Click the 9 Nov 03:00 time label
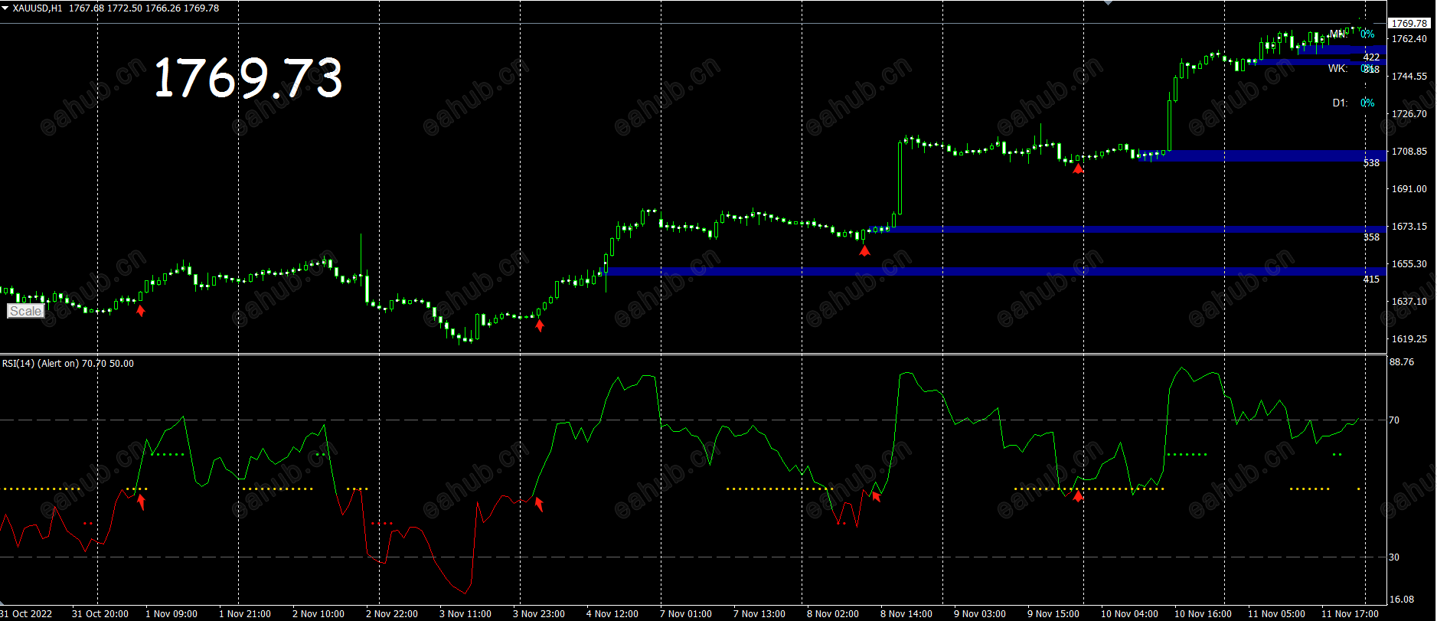This screenshot has height=621, width=1437. [980, 614]
